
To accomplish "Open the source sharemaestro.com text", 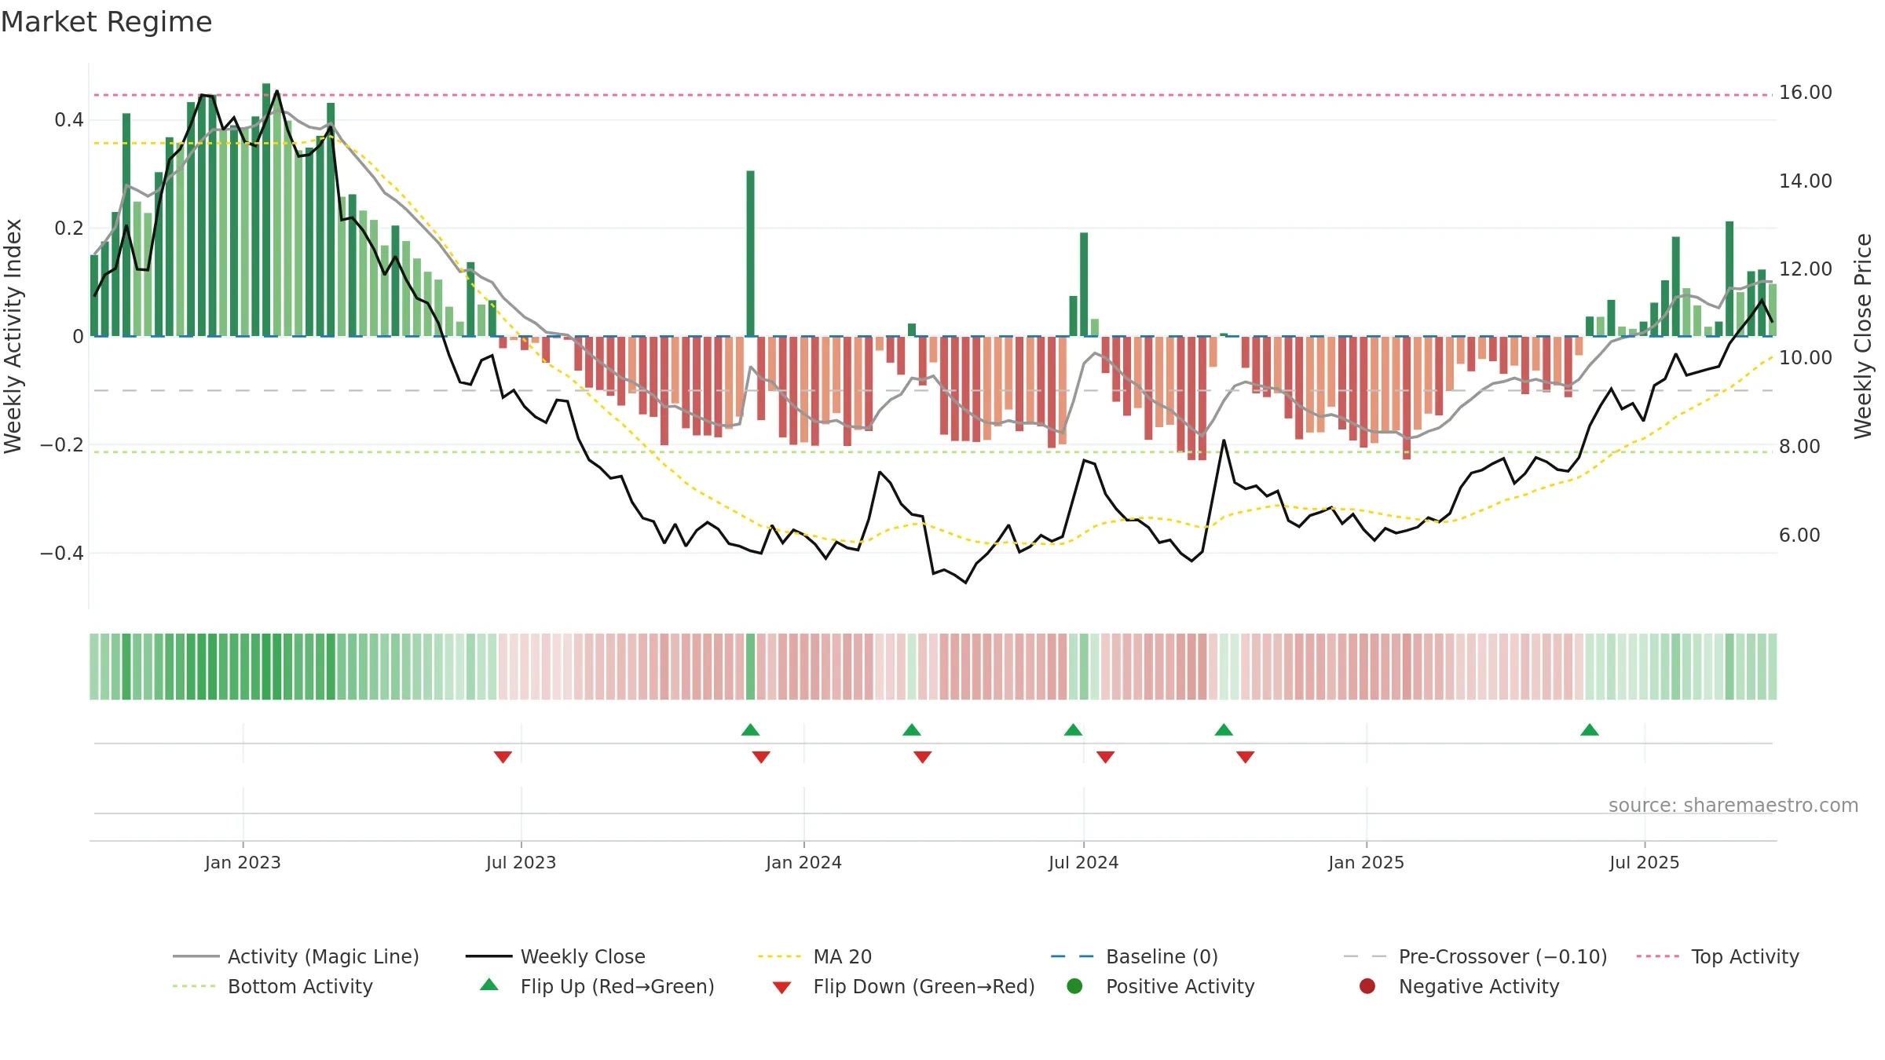I will [x=1733, y=805].
